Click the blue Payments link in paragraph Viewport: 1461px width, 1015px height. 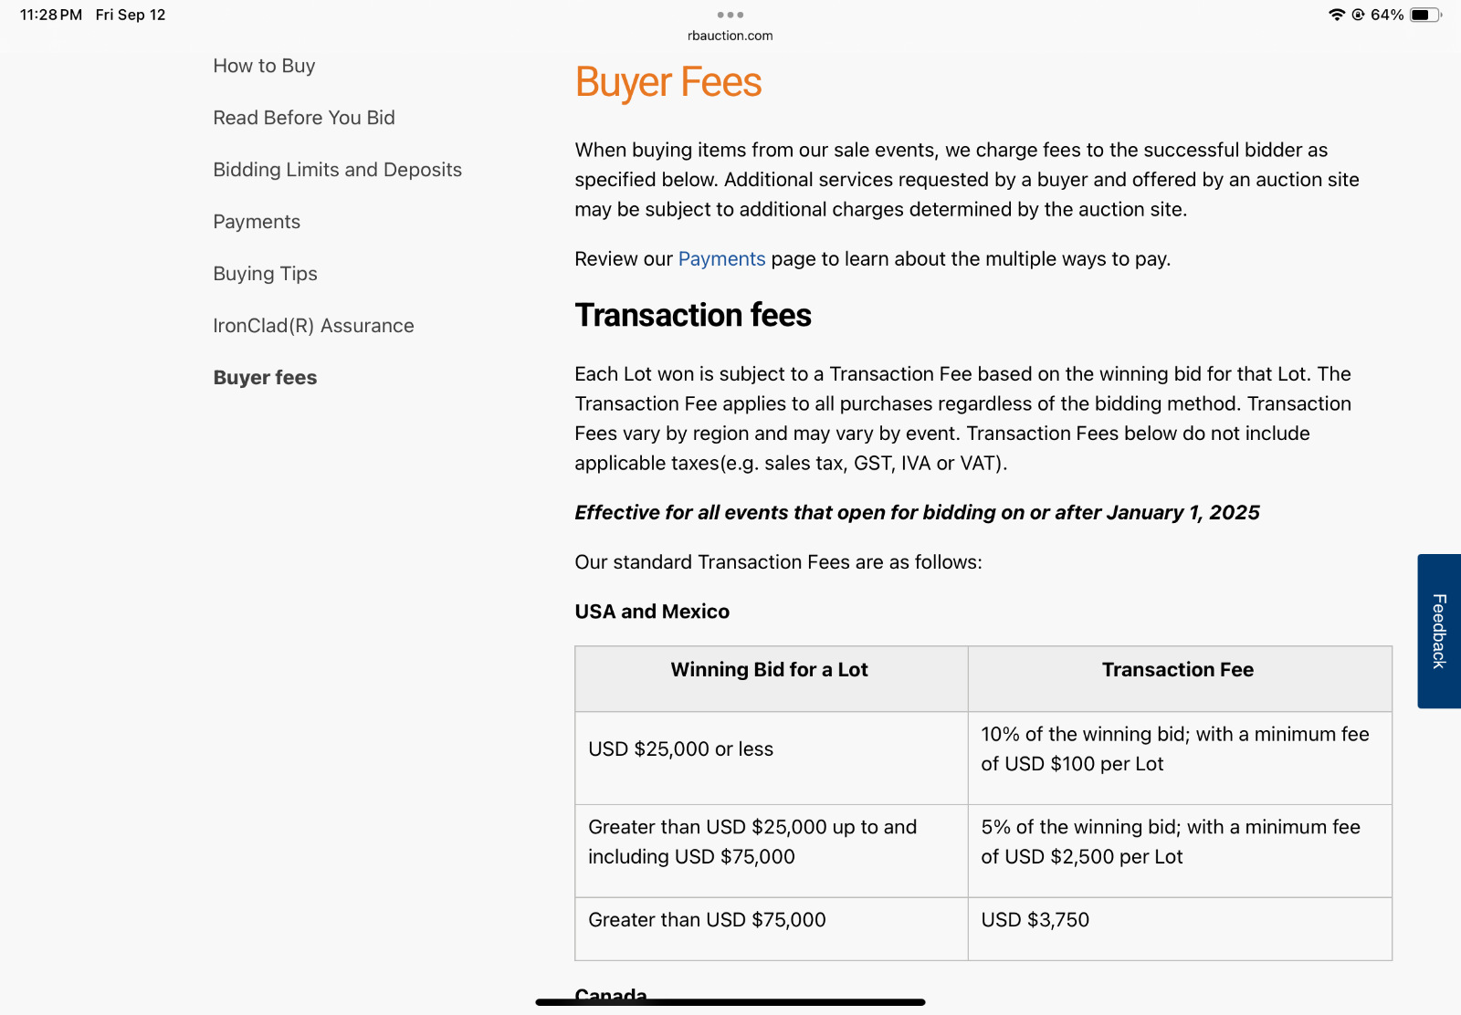(x=721, y=259)
